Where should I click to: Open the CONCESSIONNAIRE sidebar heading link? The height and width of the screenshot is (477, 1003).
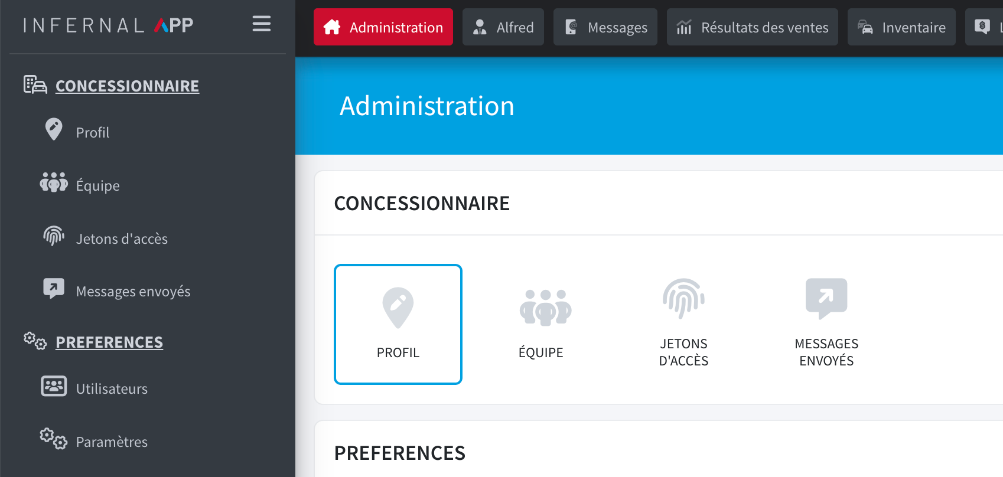click(127, 86)
